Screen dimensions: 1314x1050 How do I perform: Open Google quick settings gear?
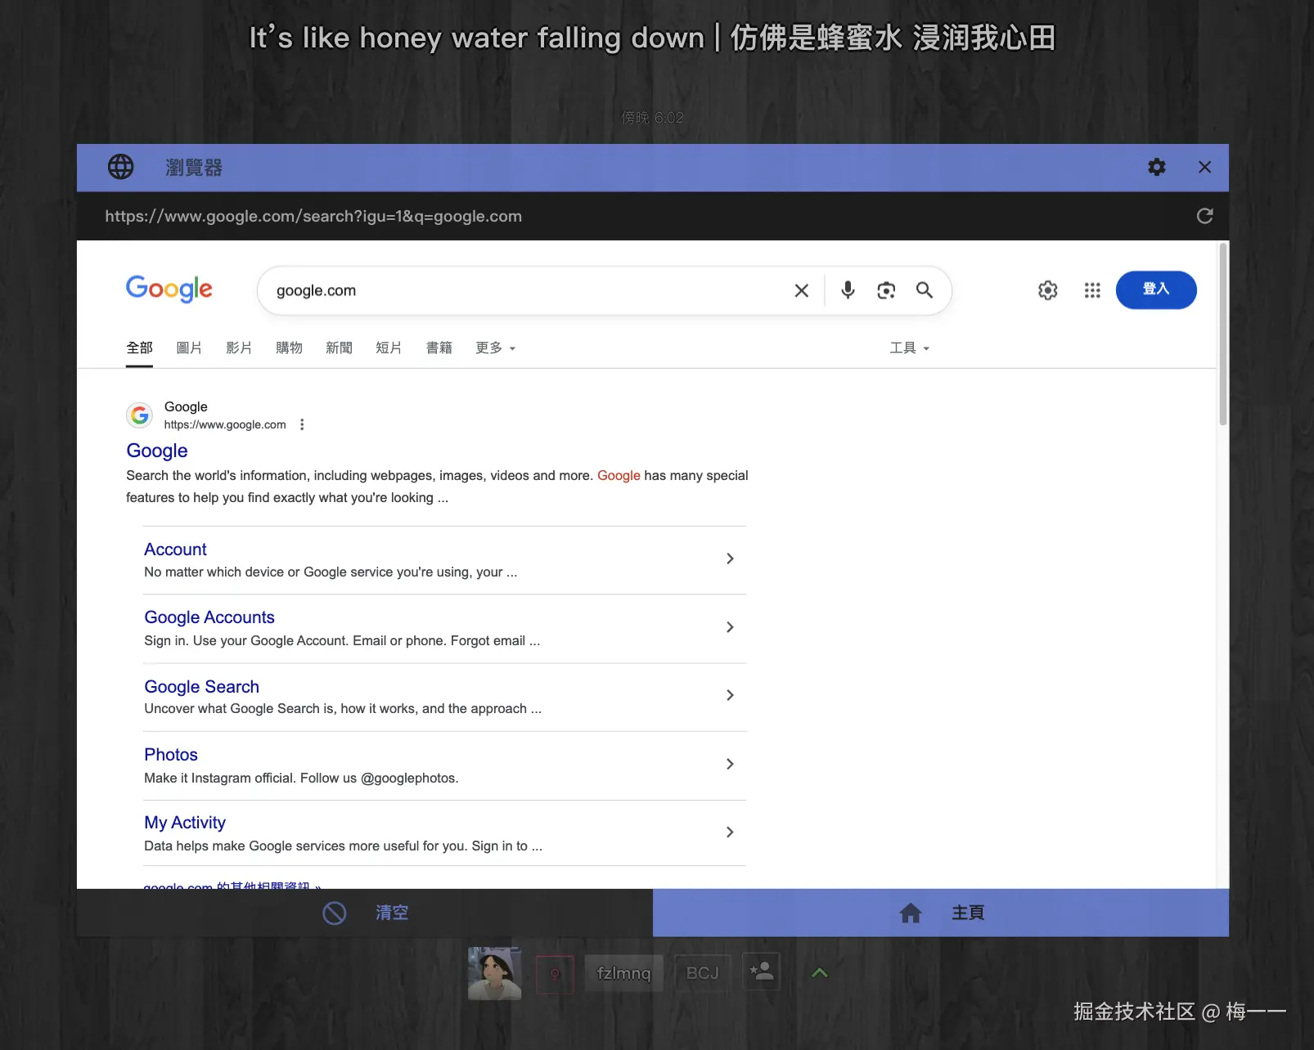1048,290
